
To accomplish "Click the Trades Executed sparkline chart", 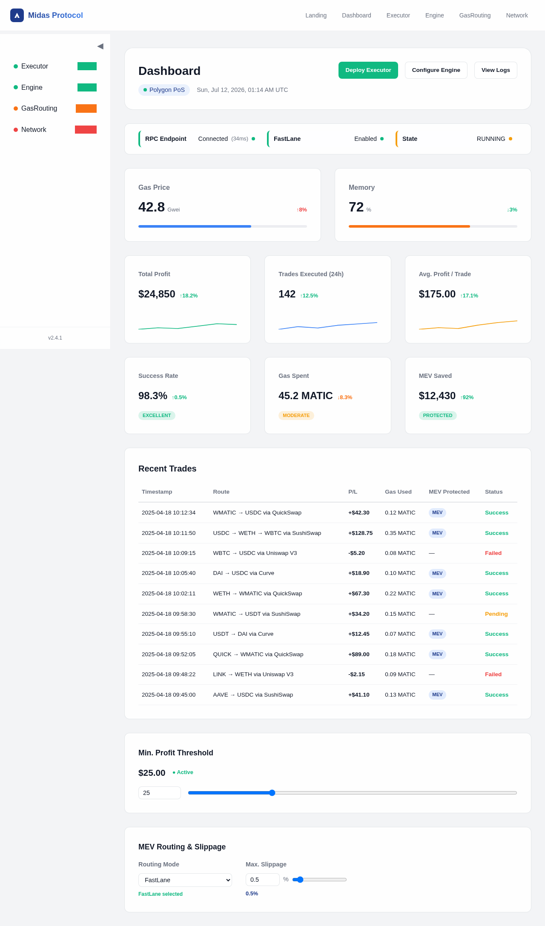I will [328, 326].
